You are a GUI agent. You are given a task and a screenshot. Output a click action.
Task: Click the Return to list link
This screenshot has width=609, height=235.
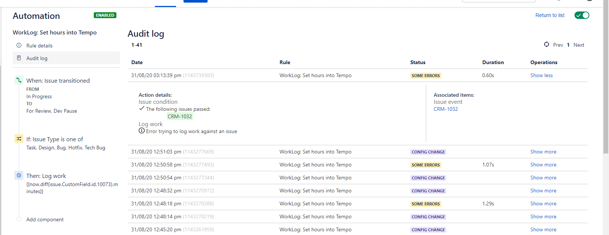coord(550,15)
